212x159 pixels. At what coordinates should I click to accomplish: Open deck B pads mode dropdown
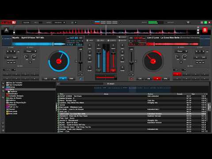179,70
